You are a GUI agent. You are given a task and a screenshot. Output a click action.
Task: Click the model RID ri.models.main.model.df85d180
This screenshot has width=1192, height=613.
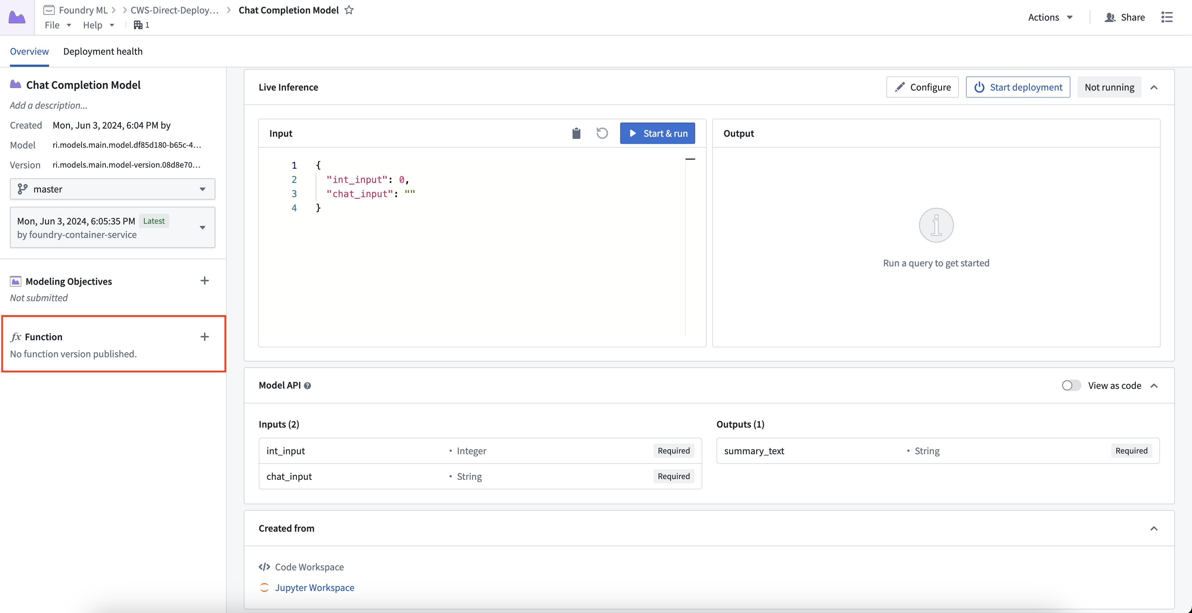[x=127, y=145]
